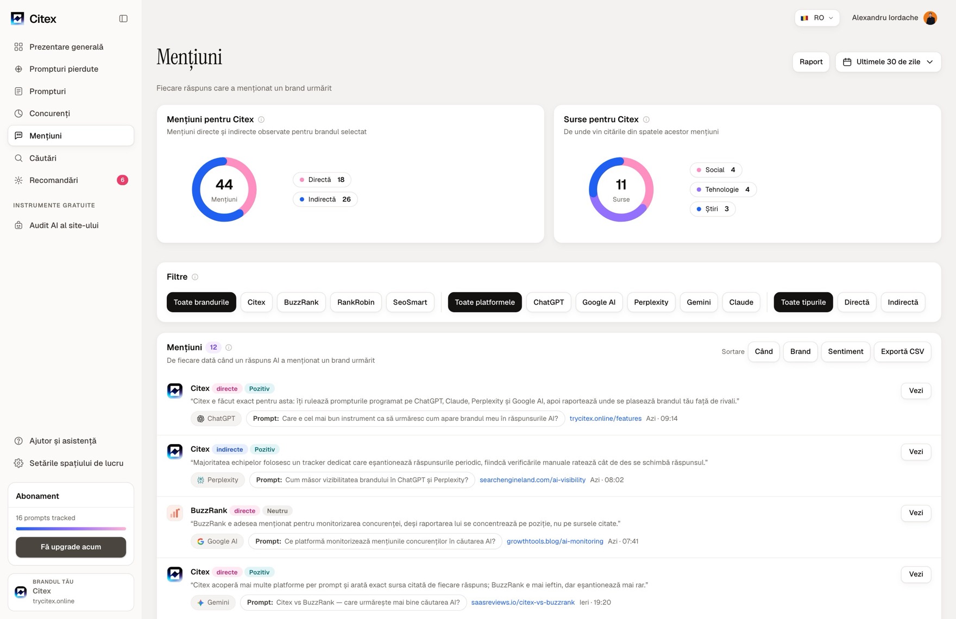This screenshot has width=956, height=619.
Task: Filter mentions by the Perplexity platform
Action: (651, 302)
